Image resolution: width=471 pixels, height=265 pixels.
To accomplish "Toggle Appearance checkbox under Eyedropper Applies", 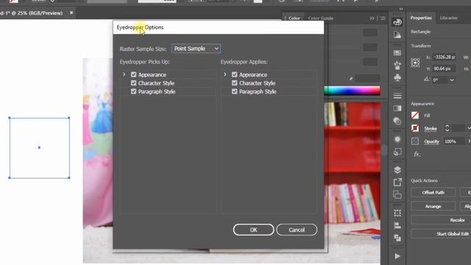I will pos(235,74).
